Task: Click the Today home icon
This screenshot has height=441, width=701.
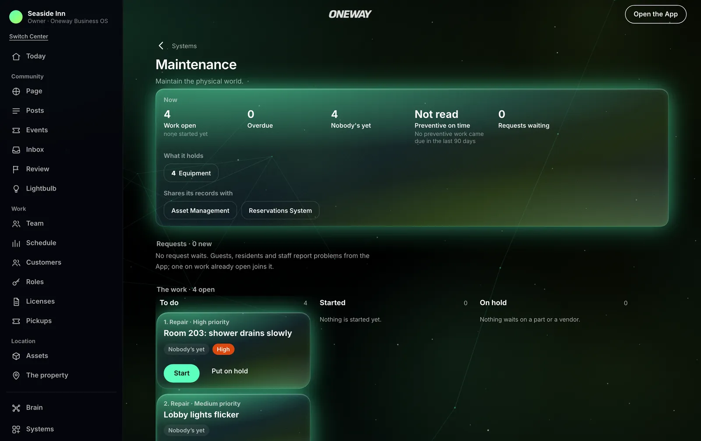Action: 16,56
